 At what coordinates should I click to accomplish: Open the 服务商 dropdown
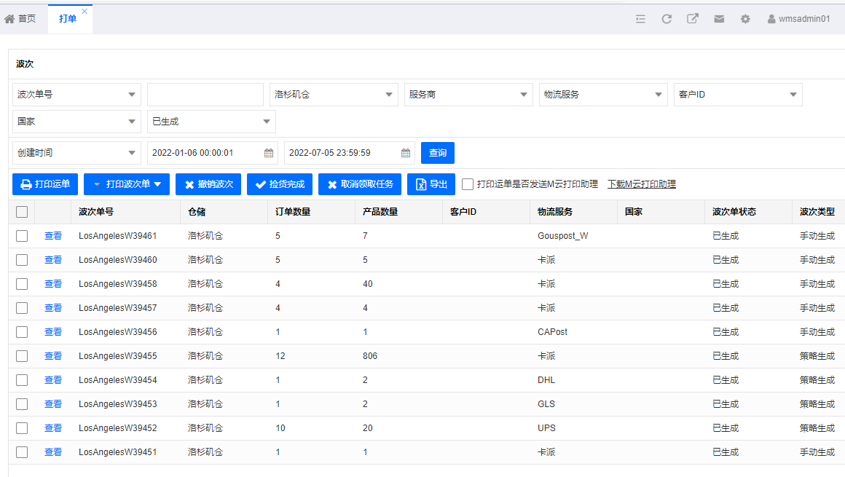coord(468,95)
